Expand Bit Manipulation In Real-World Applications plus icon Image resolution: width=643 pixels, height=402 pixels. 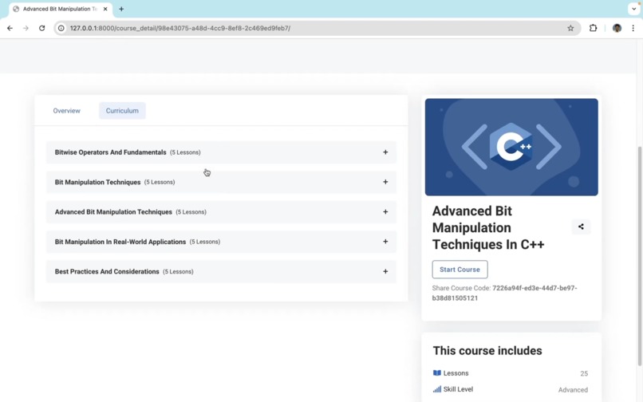385,242
